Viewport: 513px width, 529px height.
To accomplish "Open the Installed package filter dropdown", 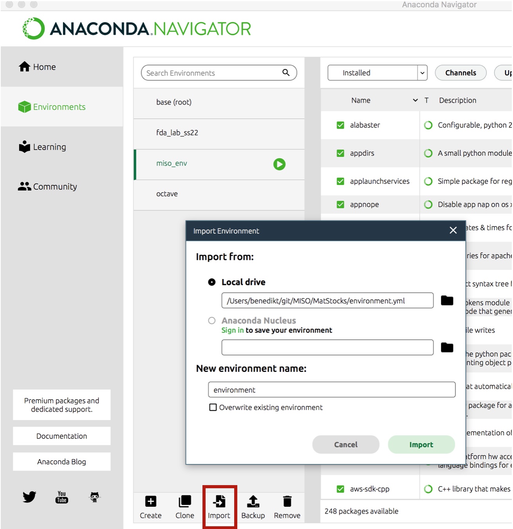I will coord(377,73).
